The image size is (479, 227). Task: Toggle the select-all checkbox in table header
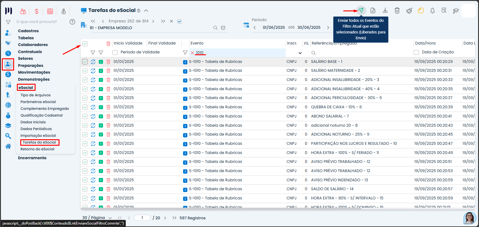point(85,44)
